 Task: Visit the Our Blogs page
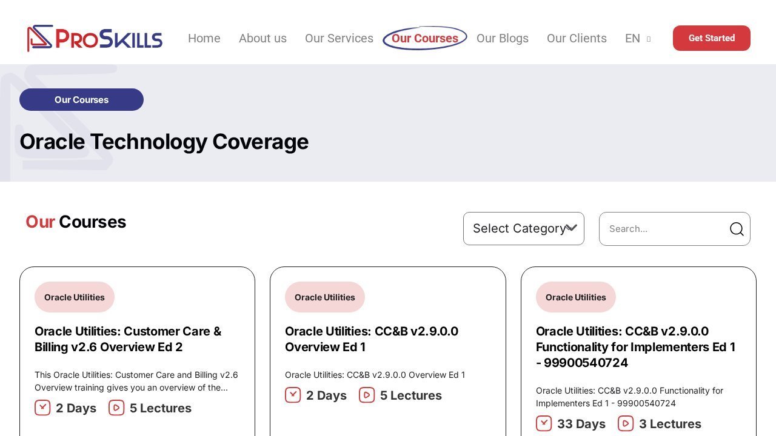(x=503, y=38)
